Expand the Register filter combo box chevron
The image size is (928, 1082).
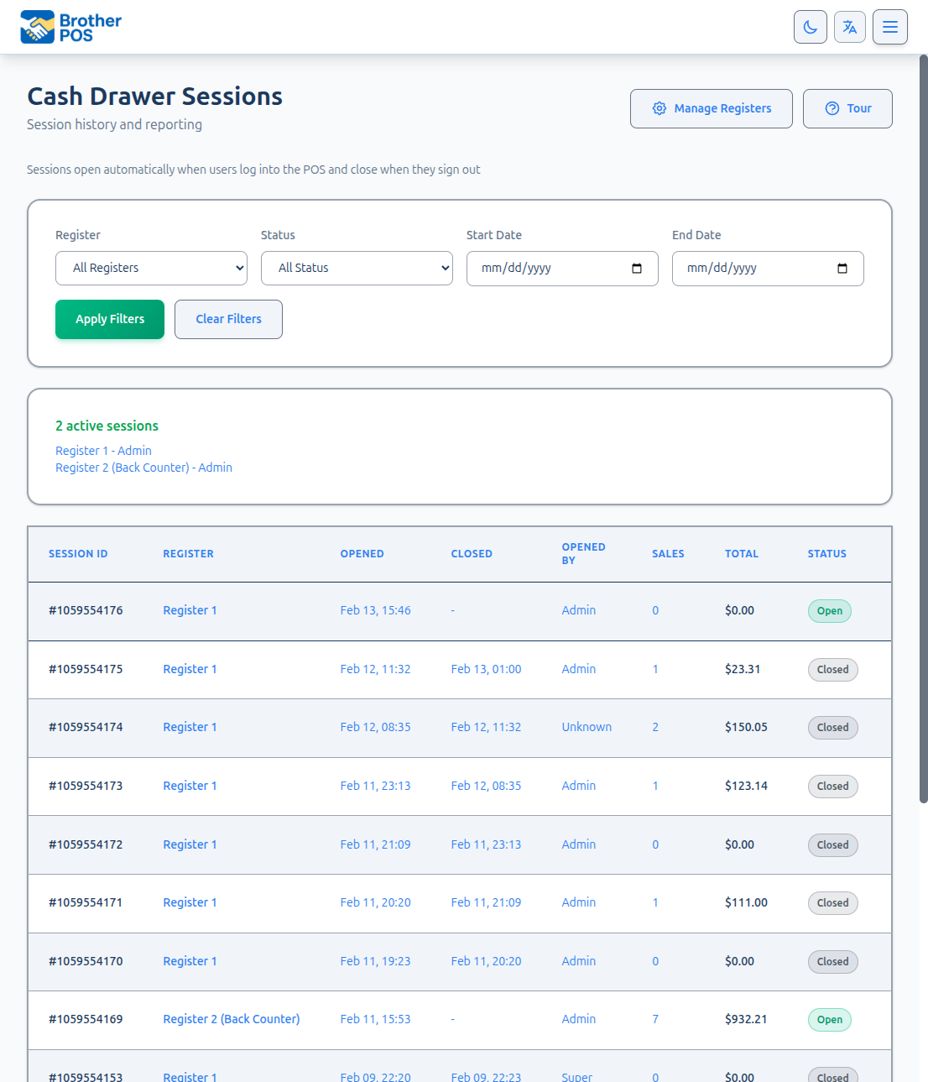pos(239,268)
